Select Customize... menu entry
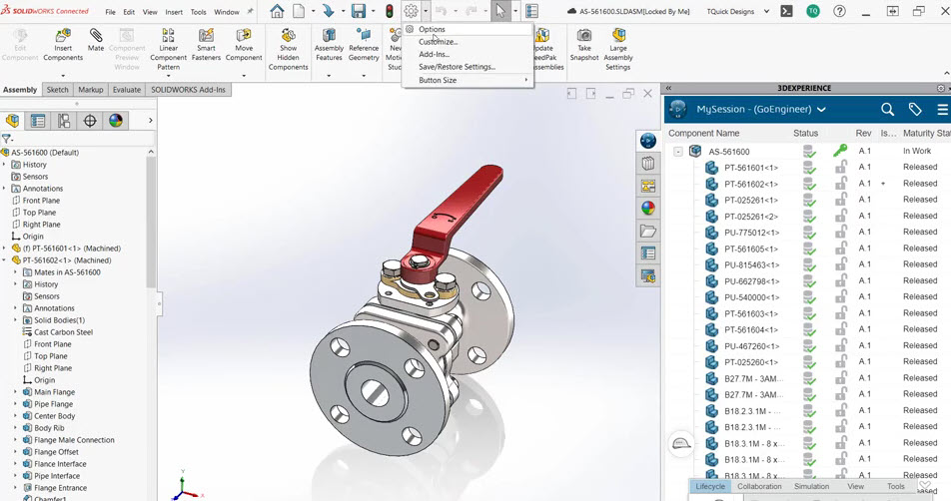 coord(438,42)
